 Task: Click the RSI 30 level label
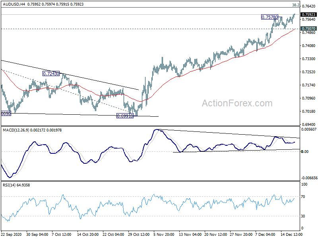pyautogui.click(x=303, y=216)
